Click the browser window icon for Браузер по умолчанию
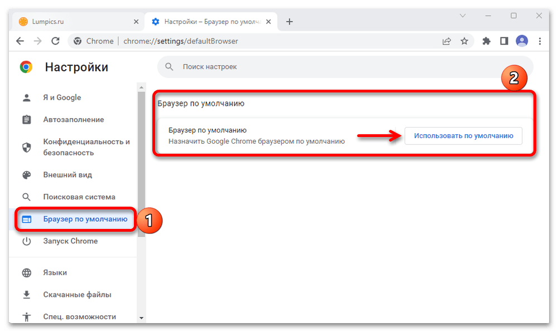The width and height of the screenshot is (558, 332). (27, 219)
